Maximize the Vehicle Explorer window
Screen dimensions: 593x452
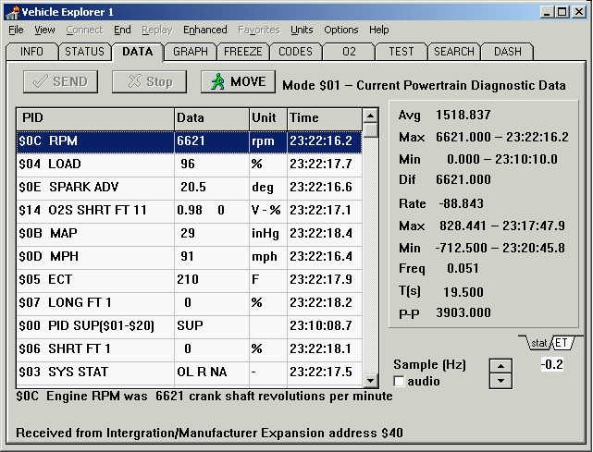pos(562,12)
